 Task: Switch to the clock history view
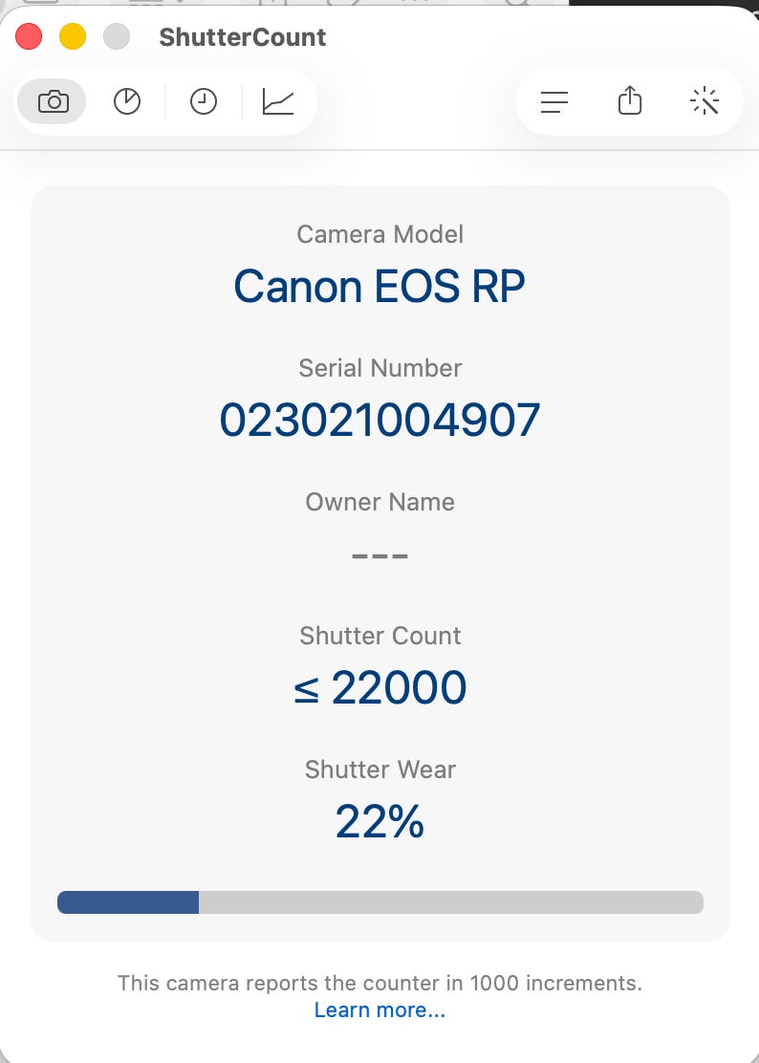click(x=203, y=101)
